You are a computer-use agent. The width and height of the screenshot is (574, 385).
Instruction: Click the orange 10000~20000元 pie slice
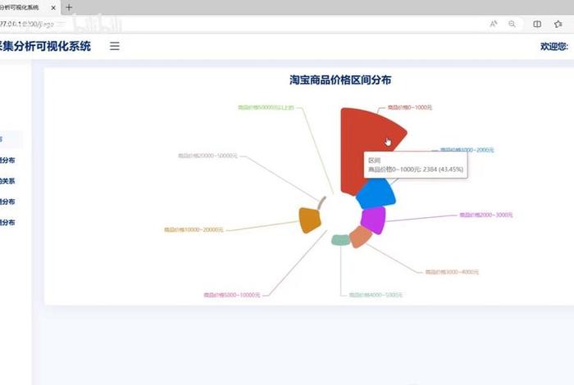click(x=310, y=220)
